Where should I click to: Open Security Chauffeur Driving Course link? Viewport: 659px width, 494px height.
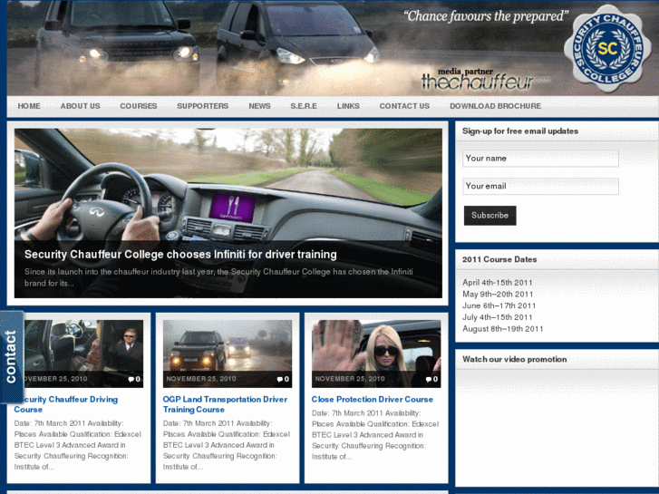point(66,404)
